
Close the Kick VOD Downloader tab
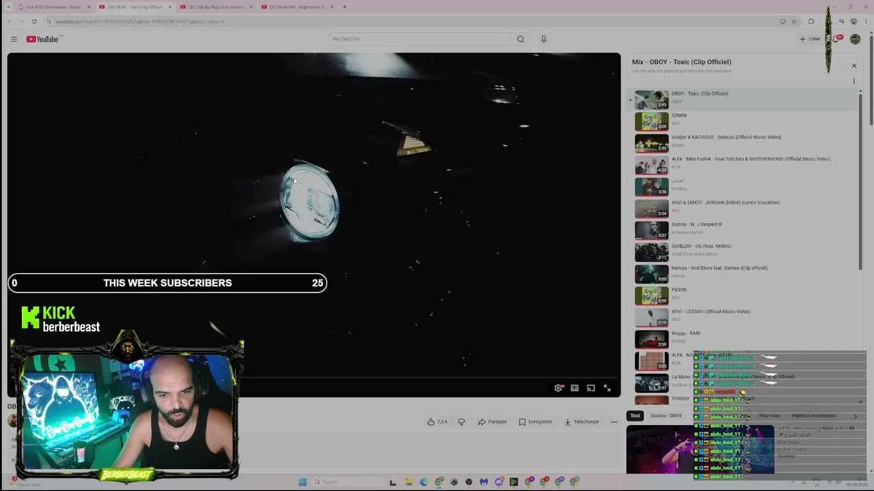click(x=89, y=7)
